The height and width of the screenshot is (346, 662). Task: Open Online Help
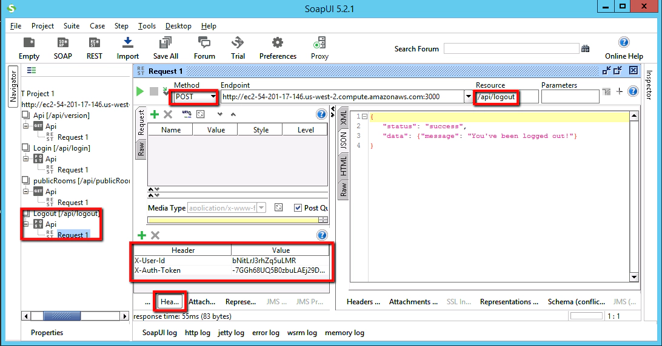(x=624, y=48)
